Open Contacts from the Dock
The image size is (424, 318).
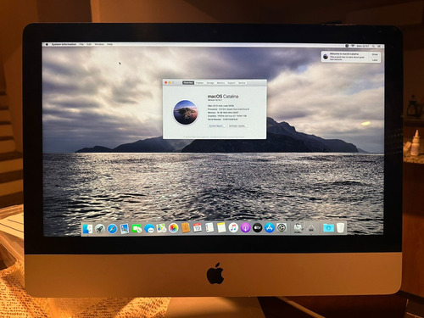[186, 227]
